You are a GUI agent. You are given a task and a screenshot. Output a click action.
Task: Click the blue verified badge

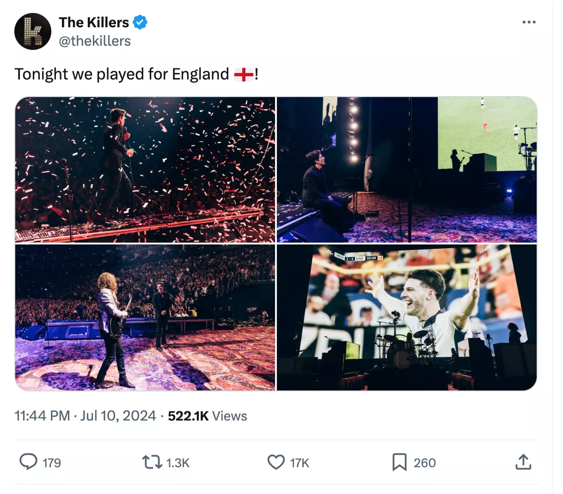[x=140, y=22]
